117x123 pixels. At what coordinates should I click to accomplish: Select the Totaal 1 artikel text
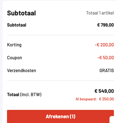pos(100,13)
